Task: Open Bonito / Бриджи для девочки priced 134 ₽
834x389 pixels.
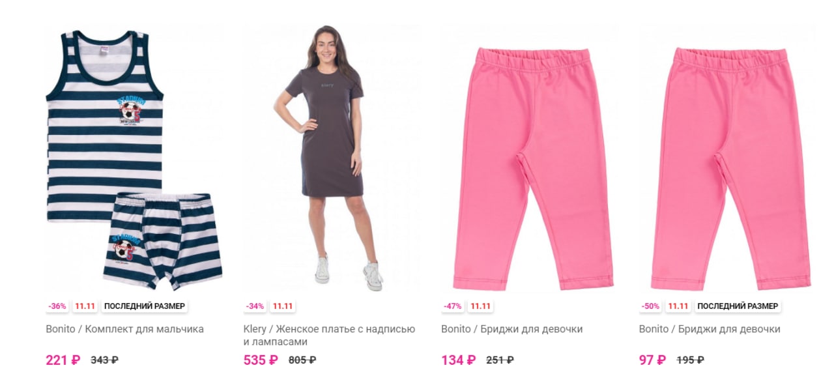Action: pos(511,329)
